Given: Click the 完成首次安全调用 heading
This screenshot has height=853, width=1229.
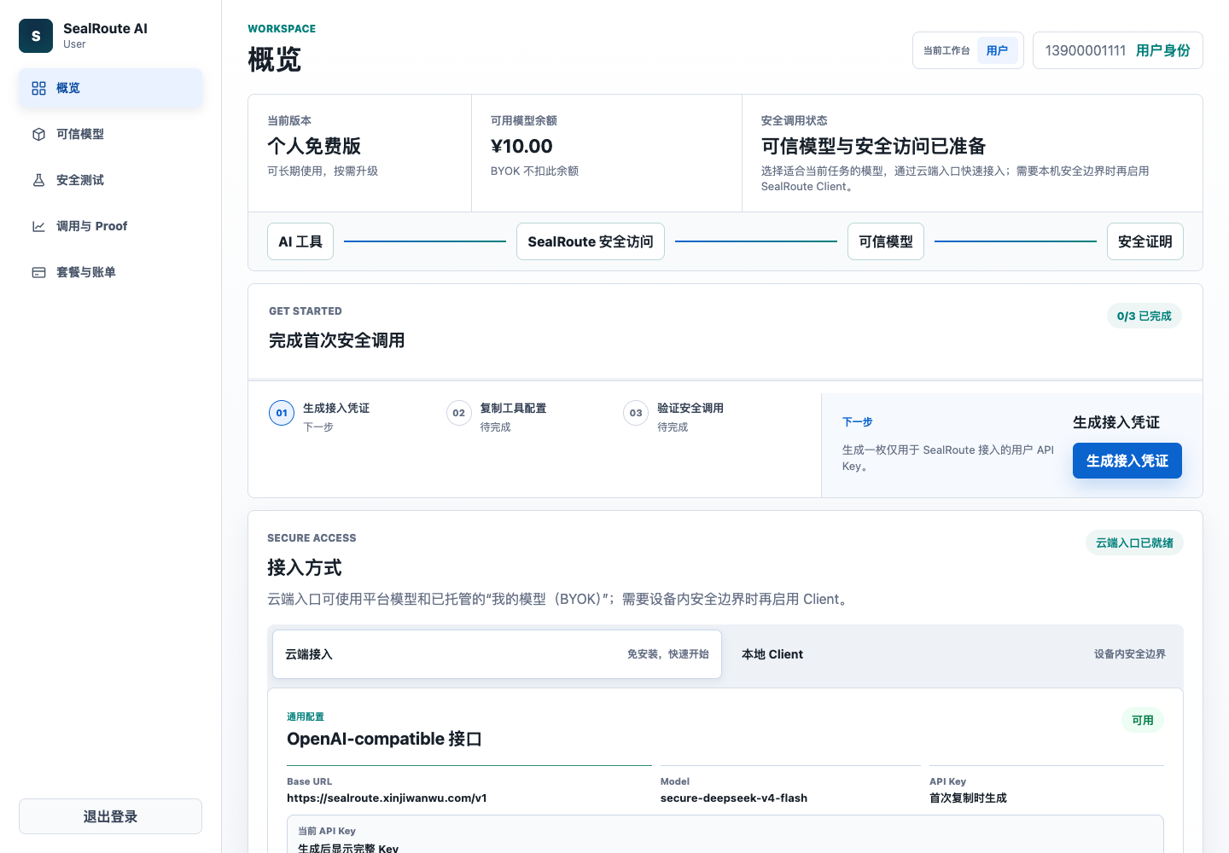Looking at the screenshot, I should (x=336, y=340).
